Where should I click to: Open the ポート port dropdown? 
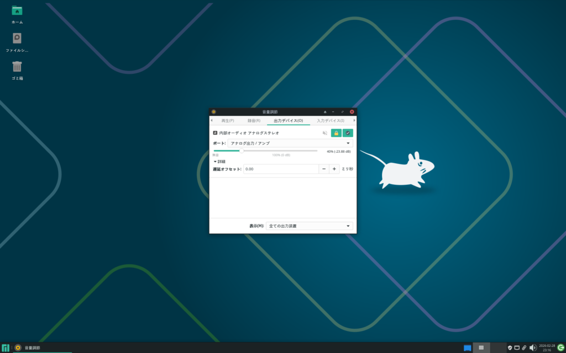pos(290,143)
